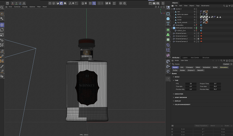233x136 pixels.
Task: Click the material thumbnail on liquid_remesh row
Action: pyautogui.click(x=207, y=23)
